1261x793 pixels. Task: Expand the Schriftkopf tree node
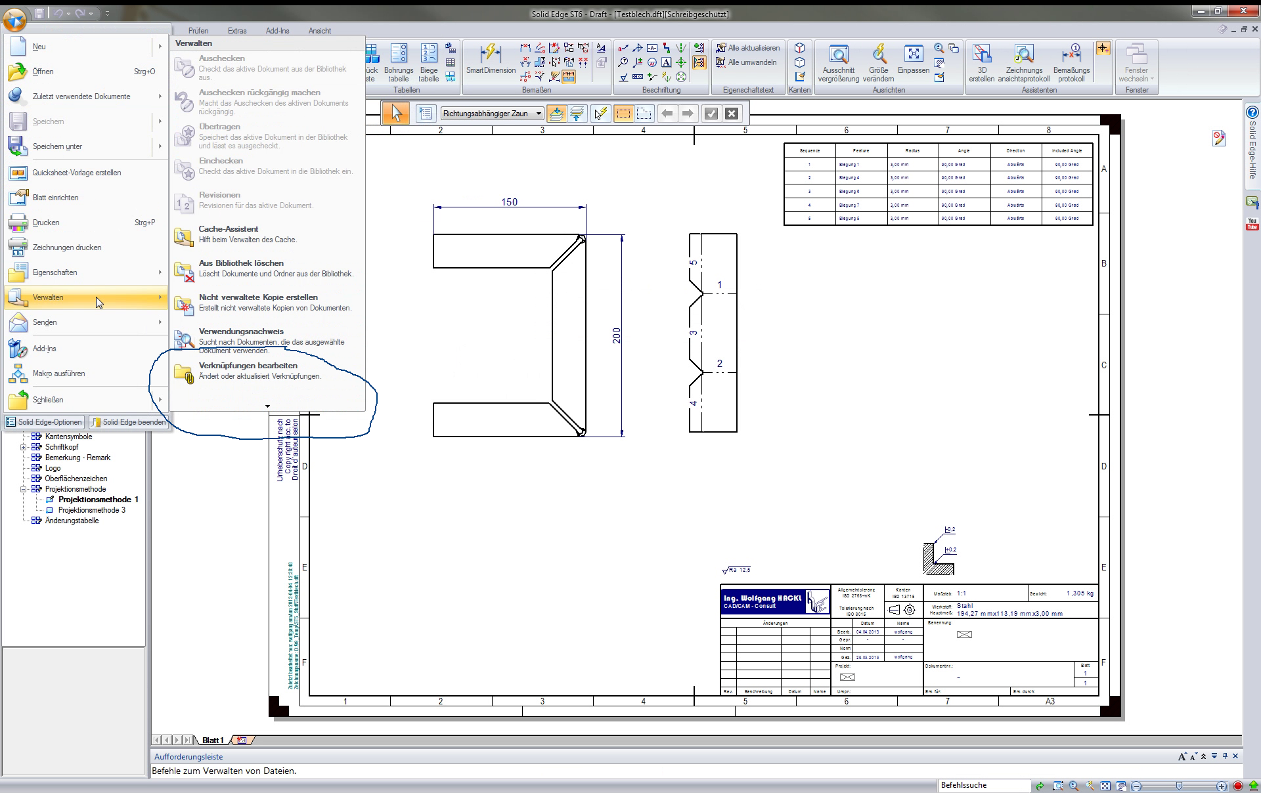[24, 447]
